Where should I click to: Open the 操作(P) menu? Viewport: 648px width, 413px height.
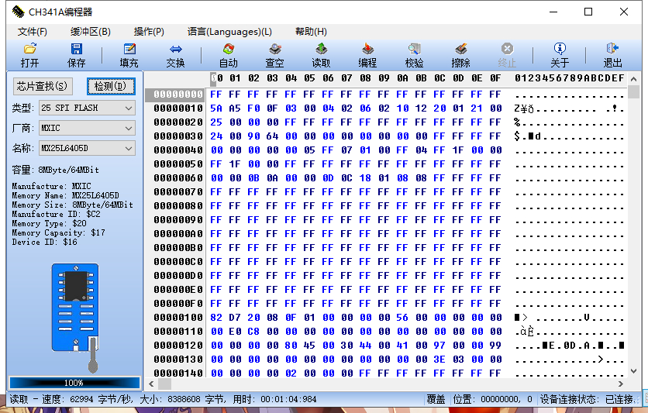(149, 32)
